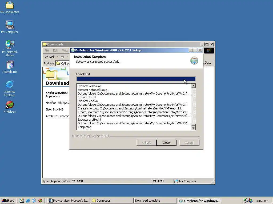Click Show Desktop quick launch icon
Viewport: 273px width, 204px height.
point(22,201)
